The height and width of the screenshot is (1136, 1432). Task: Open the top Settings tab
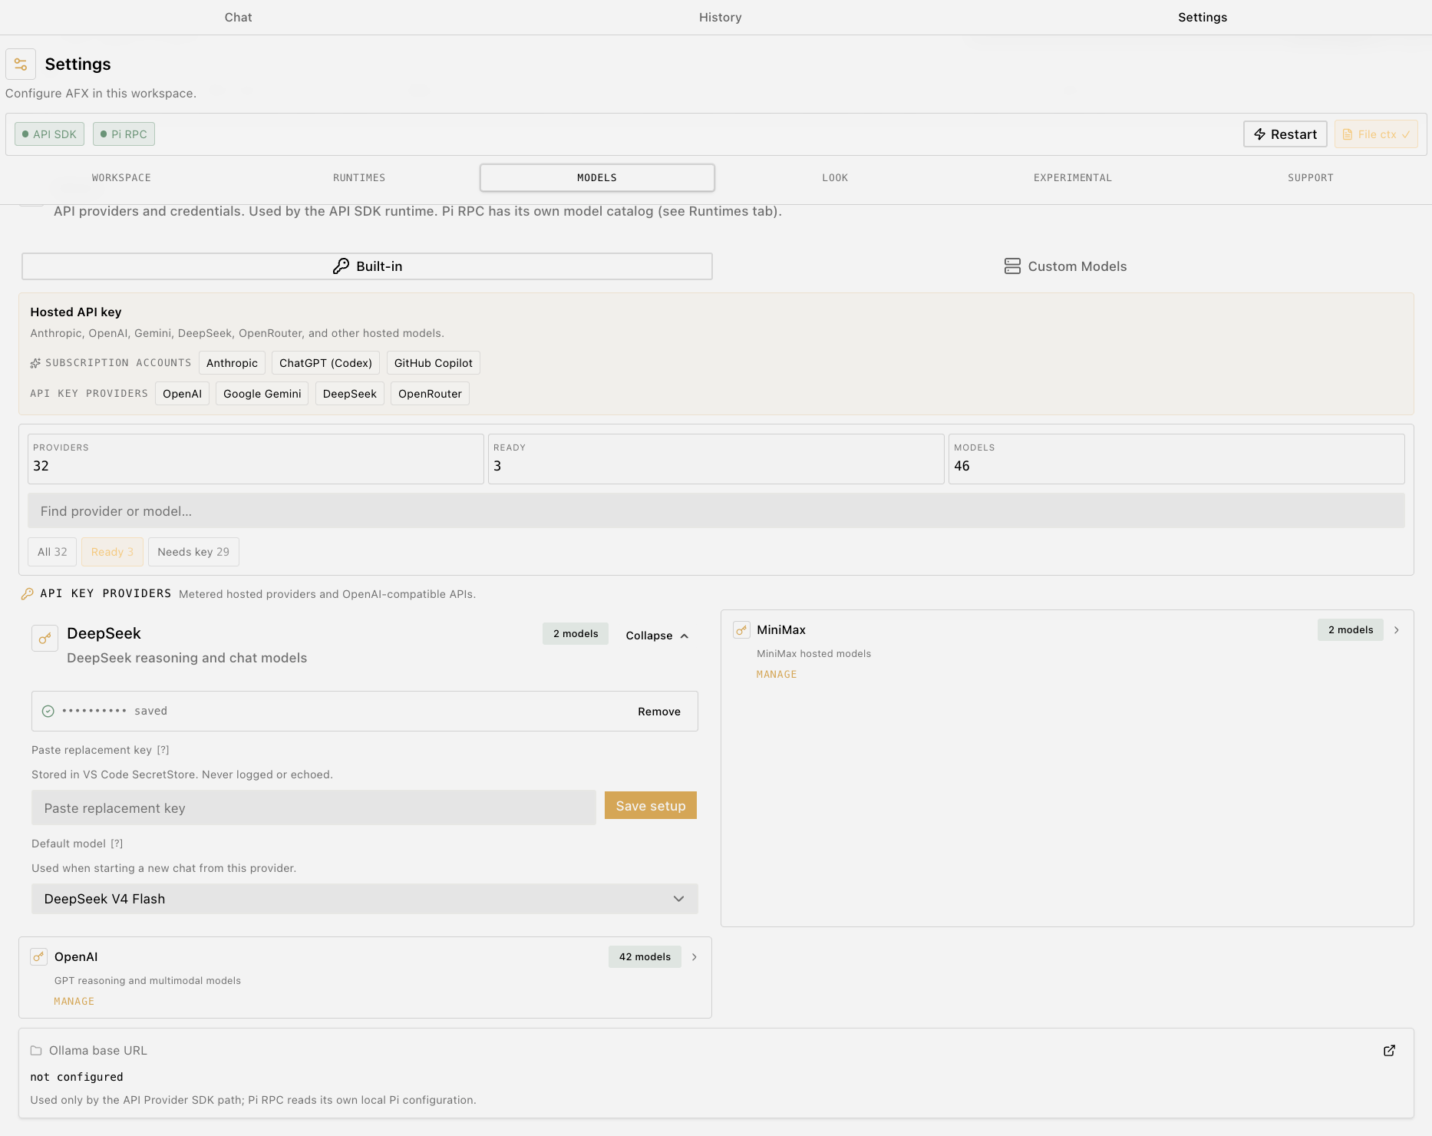coord(1203,17)
